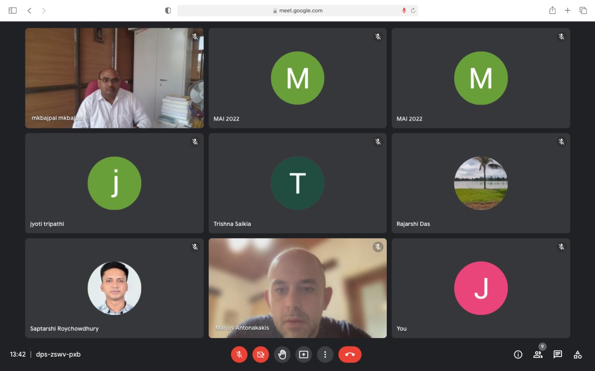Toggle the Safari sidebar icon
This screenshot has height=371, width=595.
point(13,10)
